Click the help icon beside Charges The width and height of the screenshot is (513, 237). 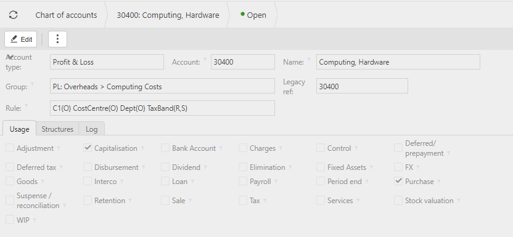[281, 148]
